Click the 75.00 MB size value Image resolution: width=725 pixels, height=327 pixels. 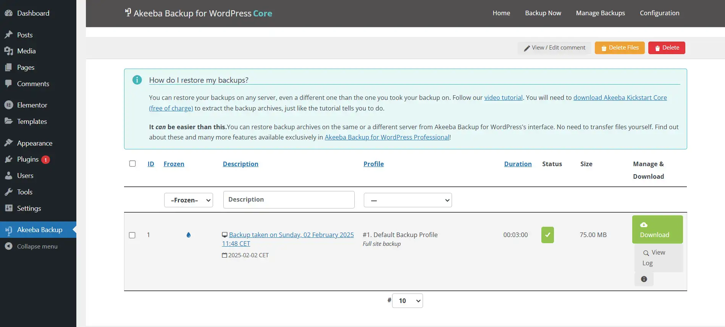click(593, 235)
